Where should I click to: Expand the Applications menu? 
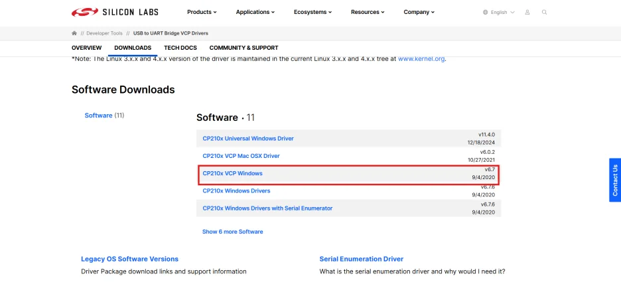coord(255,13)
